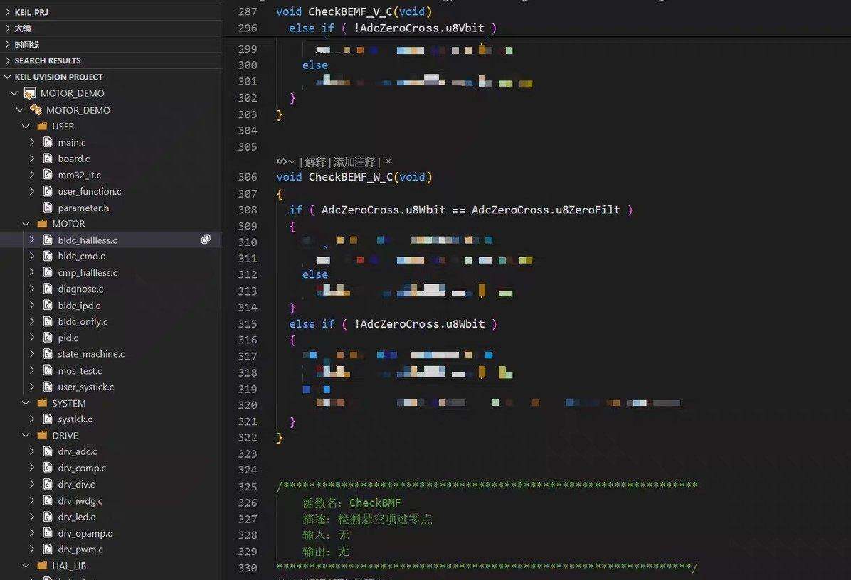Click the parameter.h file icon

pos(48,208)
